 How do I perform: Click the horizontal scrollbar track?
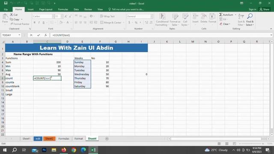click(x=216, y=139)
